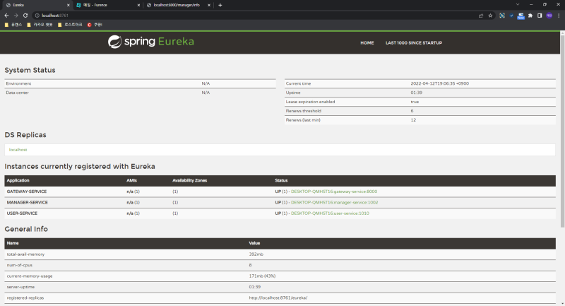Click the num-of-cpus row name

point(20,265)
